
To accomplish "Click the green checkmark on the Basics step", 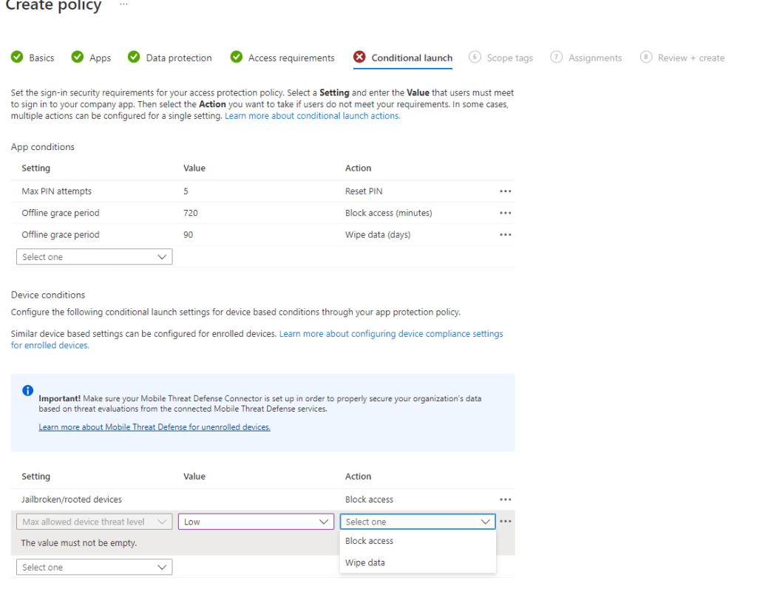I will [16, 56].
